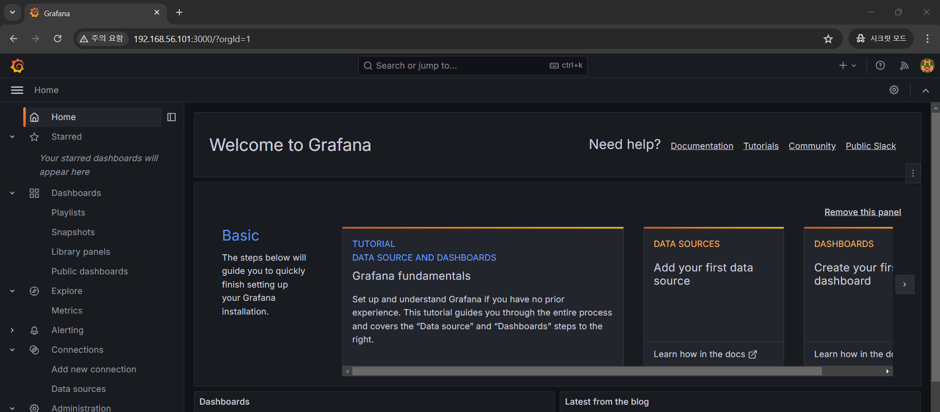
Task: Click the browser address bar URL
Action: 192,39
